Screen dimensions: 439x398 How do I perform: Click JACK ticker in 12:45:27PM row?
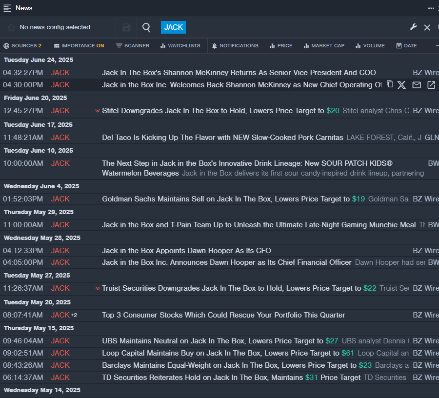60,111
